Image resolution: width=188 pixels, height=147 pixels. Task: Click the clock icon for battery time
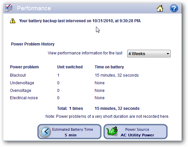pyautogui.click(x=45, y=132)
